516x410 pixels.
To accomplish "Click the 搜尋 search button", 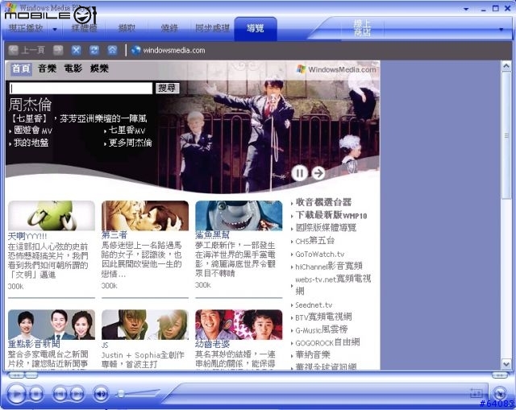I will [168, 88].
